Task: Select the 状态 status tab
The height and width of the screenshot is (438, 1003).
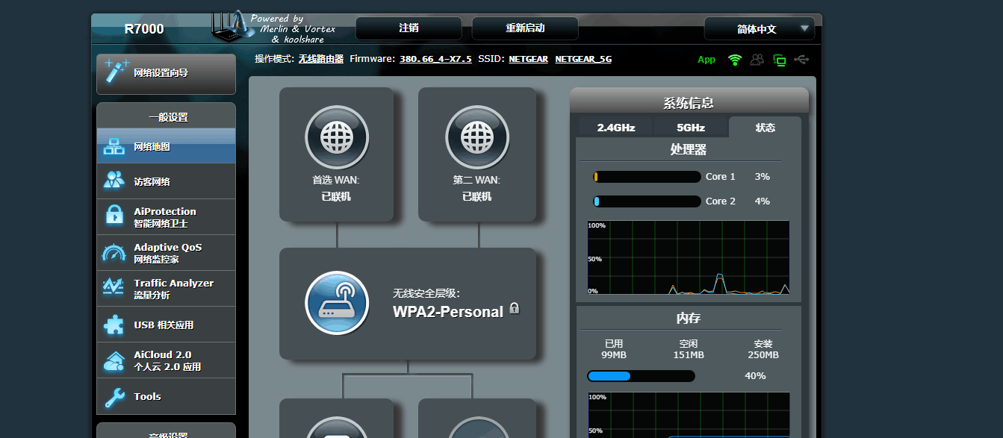Action: click(x=766, y=128)
